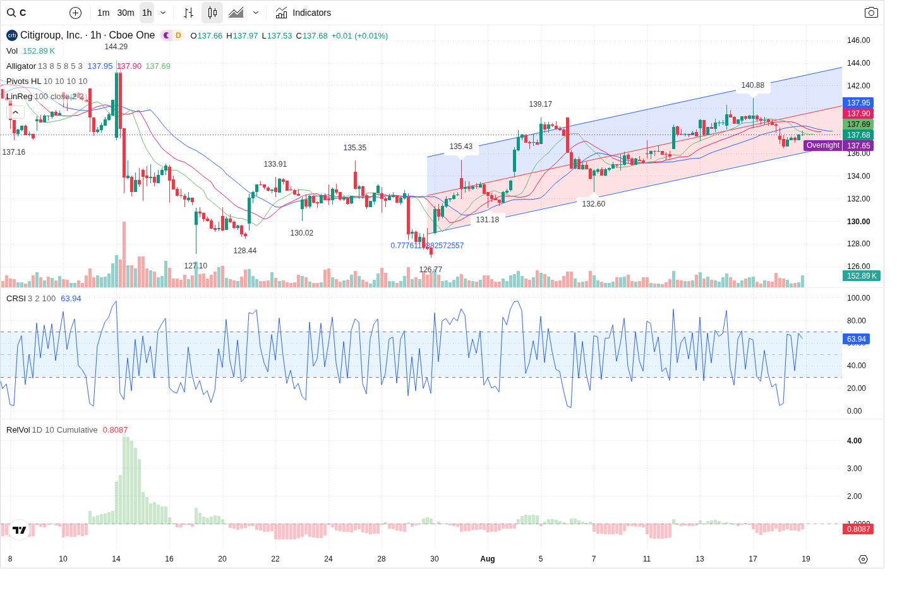Click the 63.94 CRSI axis label
Image resolution: width=897 pixels, height=600 pixels.
[857, 339]
